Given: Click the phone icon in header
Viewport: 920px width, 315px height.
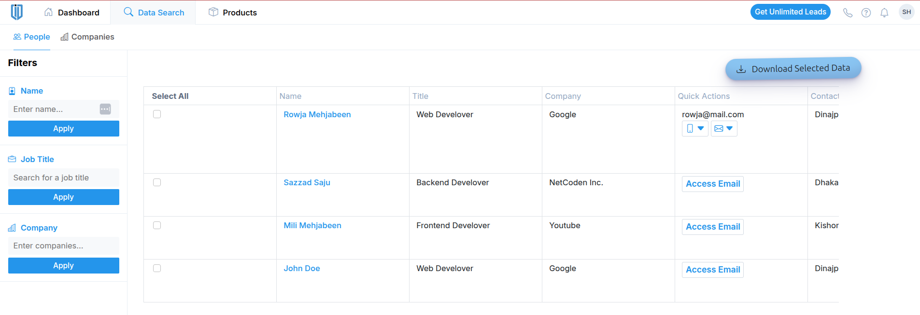Looking at the screenshot, I should (x=848, y=13).
